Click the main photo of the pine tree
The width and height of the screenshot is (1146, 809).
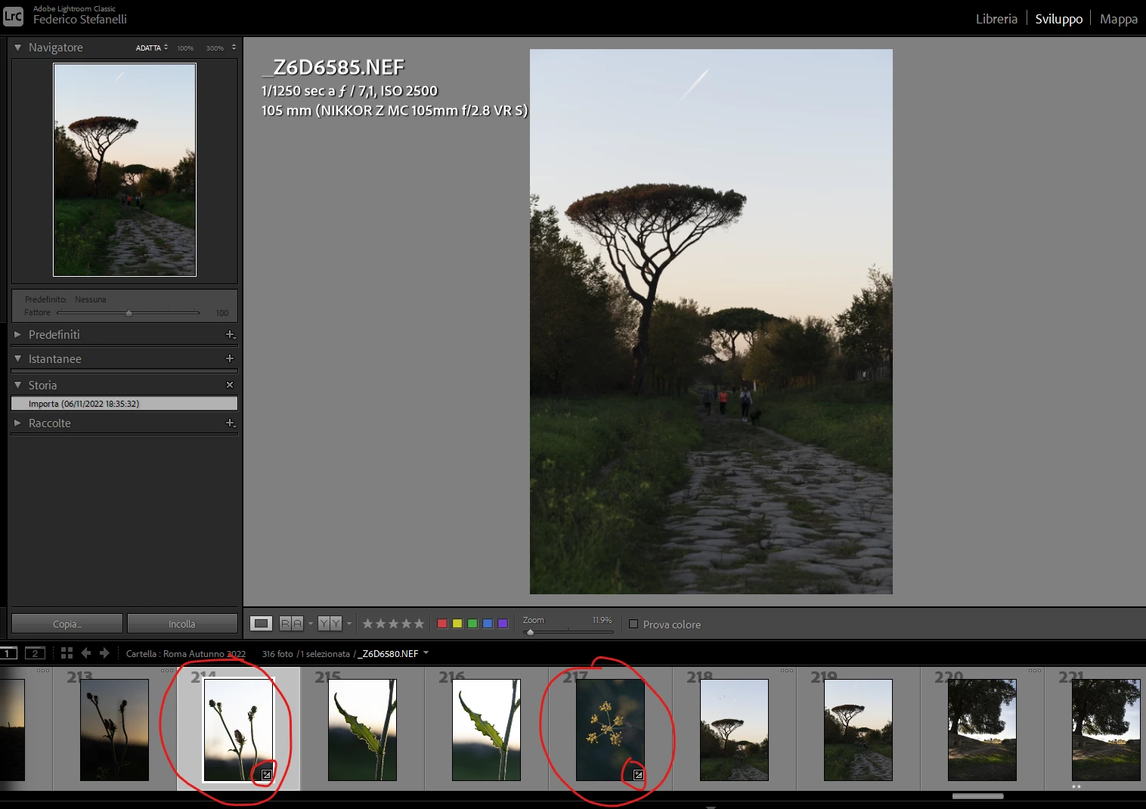(x=711, y=321)
